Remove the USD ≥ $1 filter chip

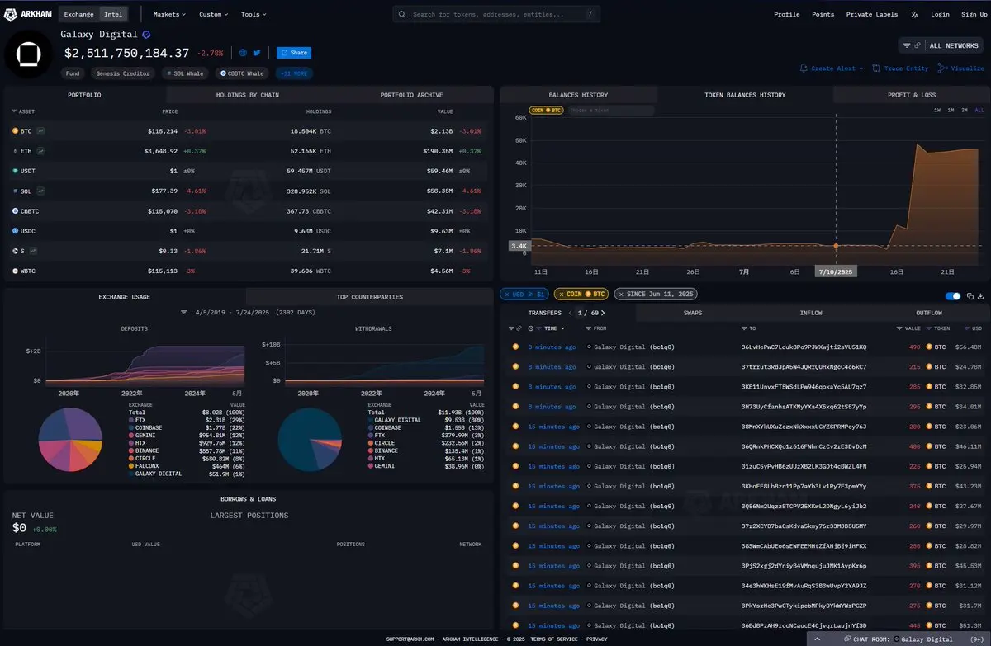(x=507, y=295)
